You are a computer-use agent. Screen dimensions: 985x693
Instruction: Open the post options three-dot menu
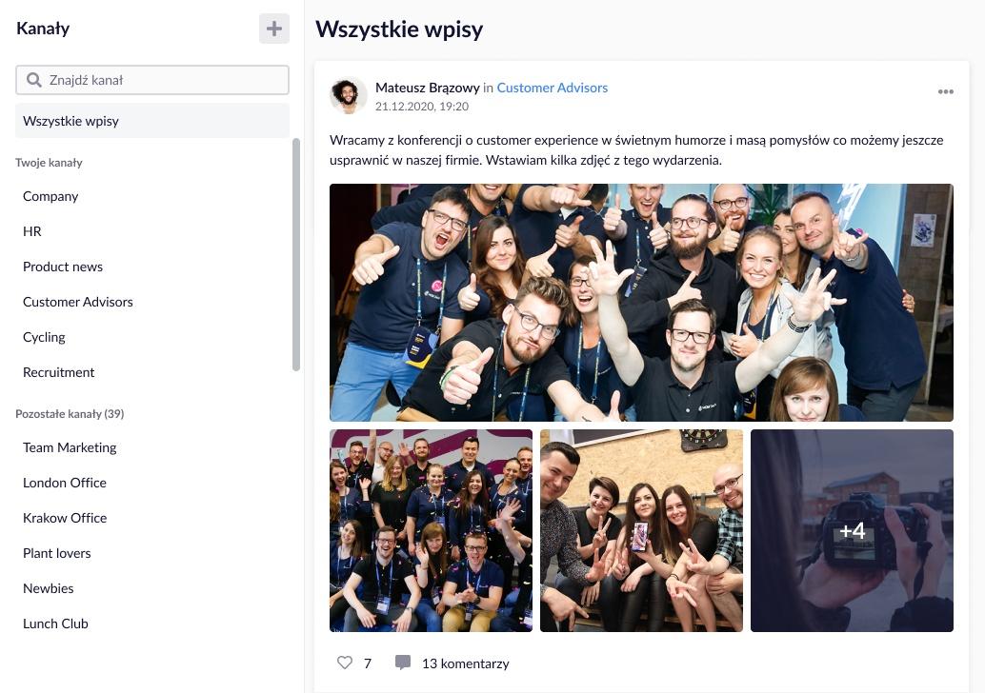(x=945, y=91)
